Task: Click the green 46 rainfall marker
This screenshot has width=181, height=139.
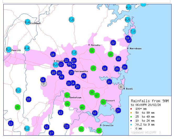Action: click(82, 107)
